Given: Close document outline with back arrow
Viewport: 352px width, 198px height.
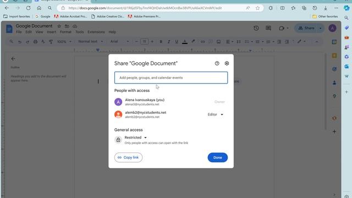Looking at the screenshot, I should tap(13, 59).
